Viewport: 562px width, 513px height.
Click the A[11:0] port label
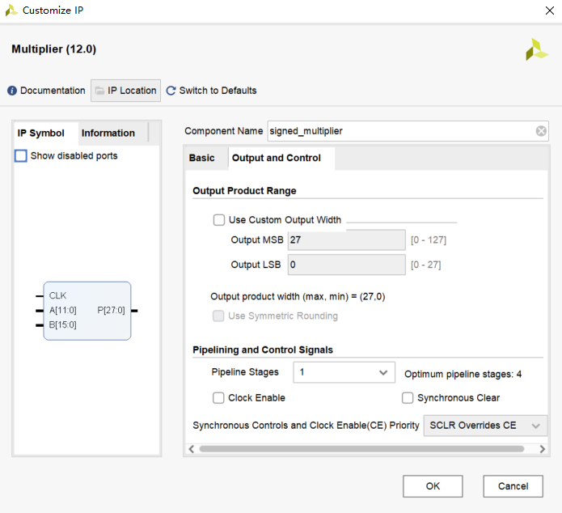click(63, 311)
